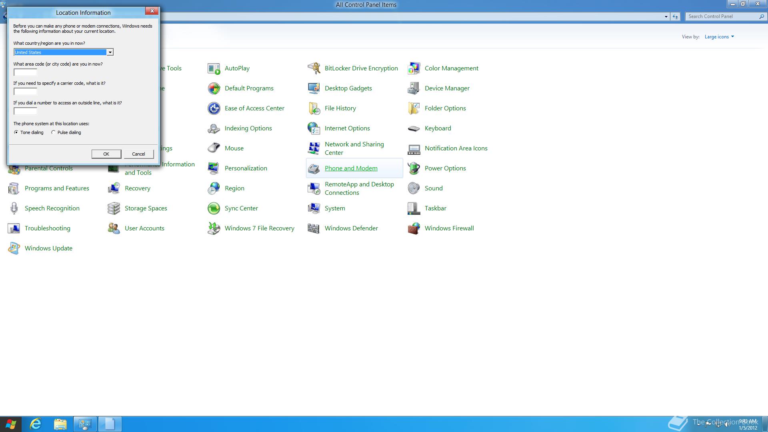Open the Sound speaker icon
The height and width of the screenshot is (432, 768).
coord(414,188)
